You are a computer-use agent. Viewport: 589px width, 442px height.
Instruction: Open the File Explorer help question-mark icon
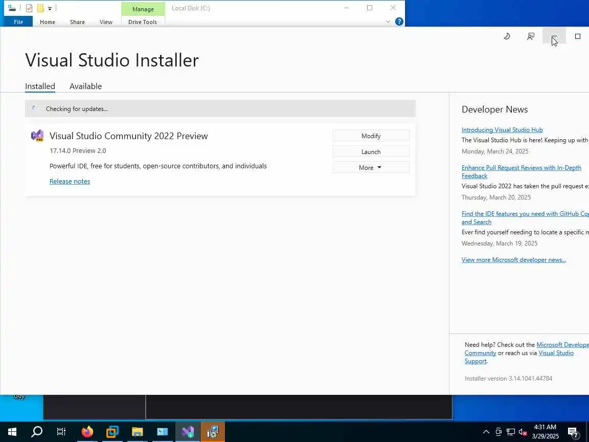(x=399, y=21)
